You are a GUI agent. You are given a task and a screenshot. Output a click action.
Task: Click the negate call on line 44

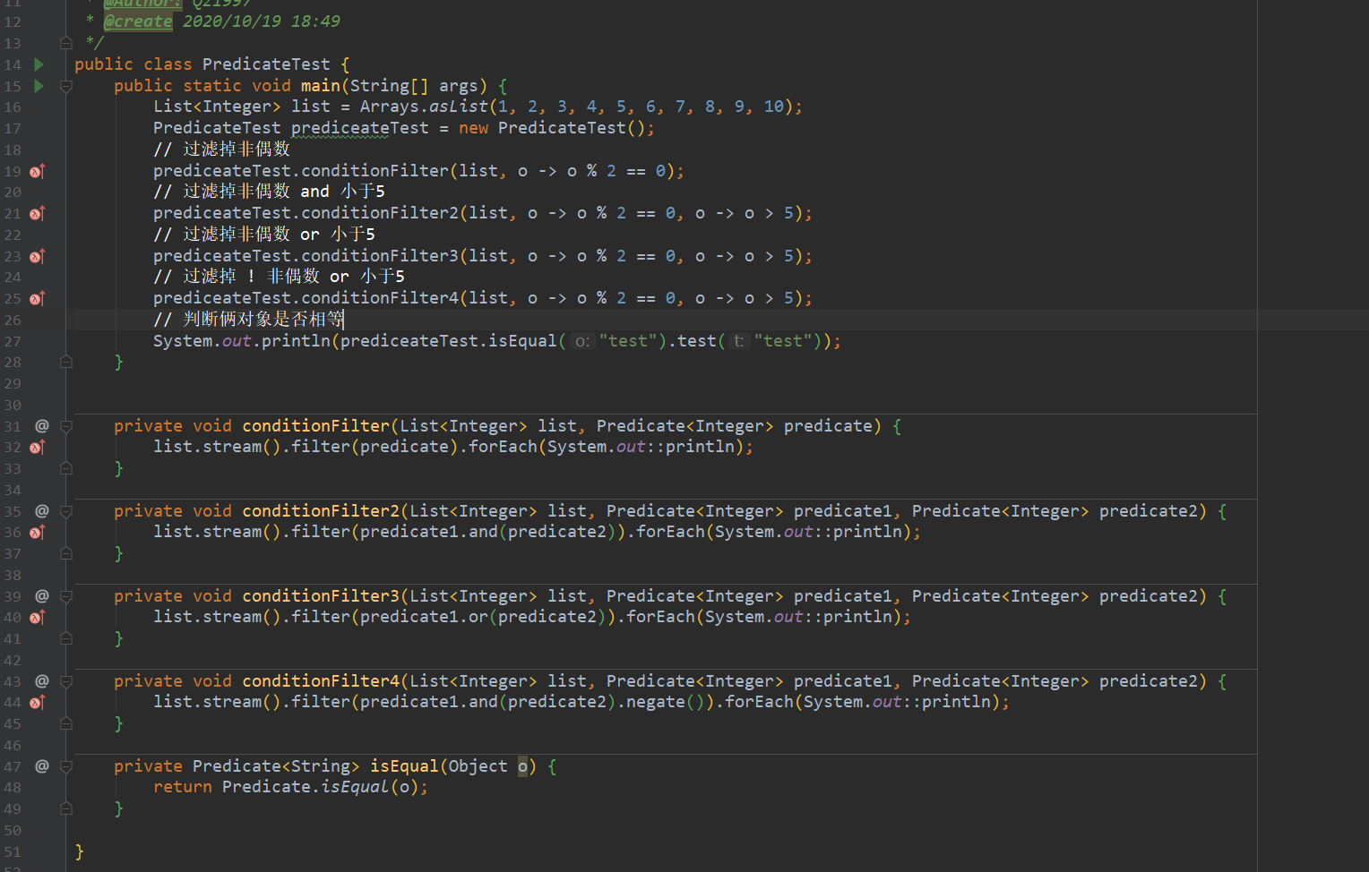[656, 702]
